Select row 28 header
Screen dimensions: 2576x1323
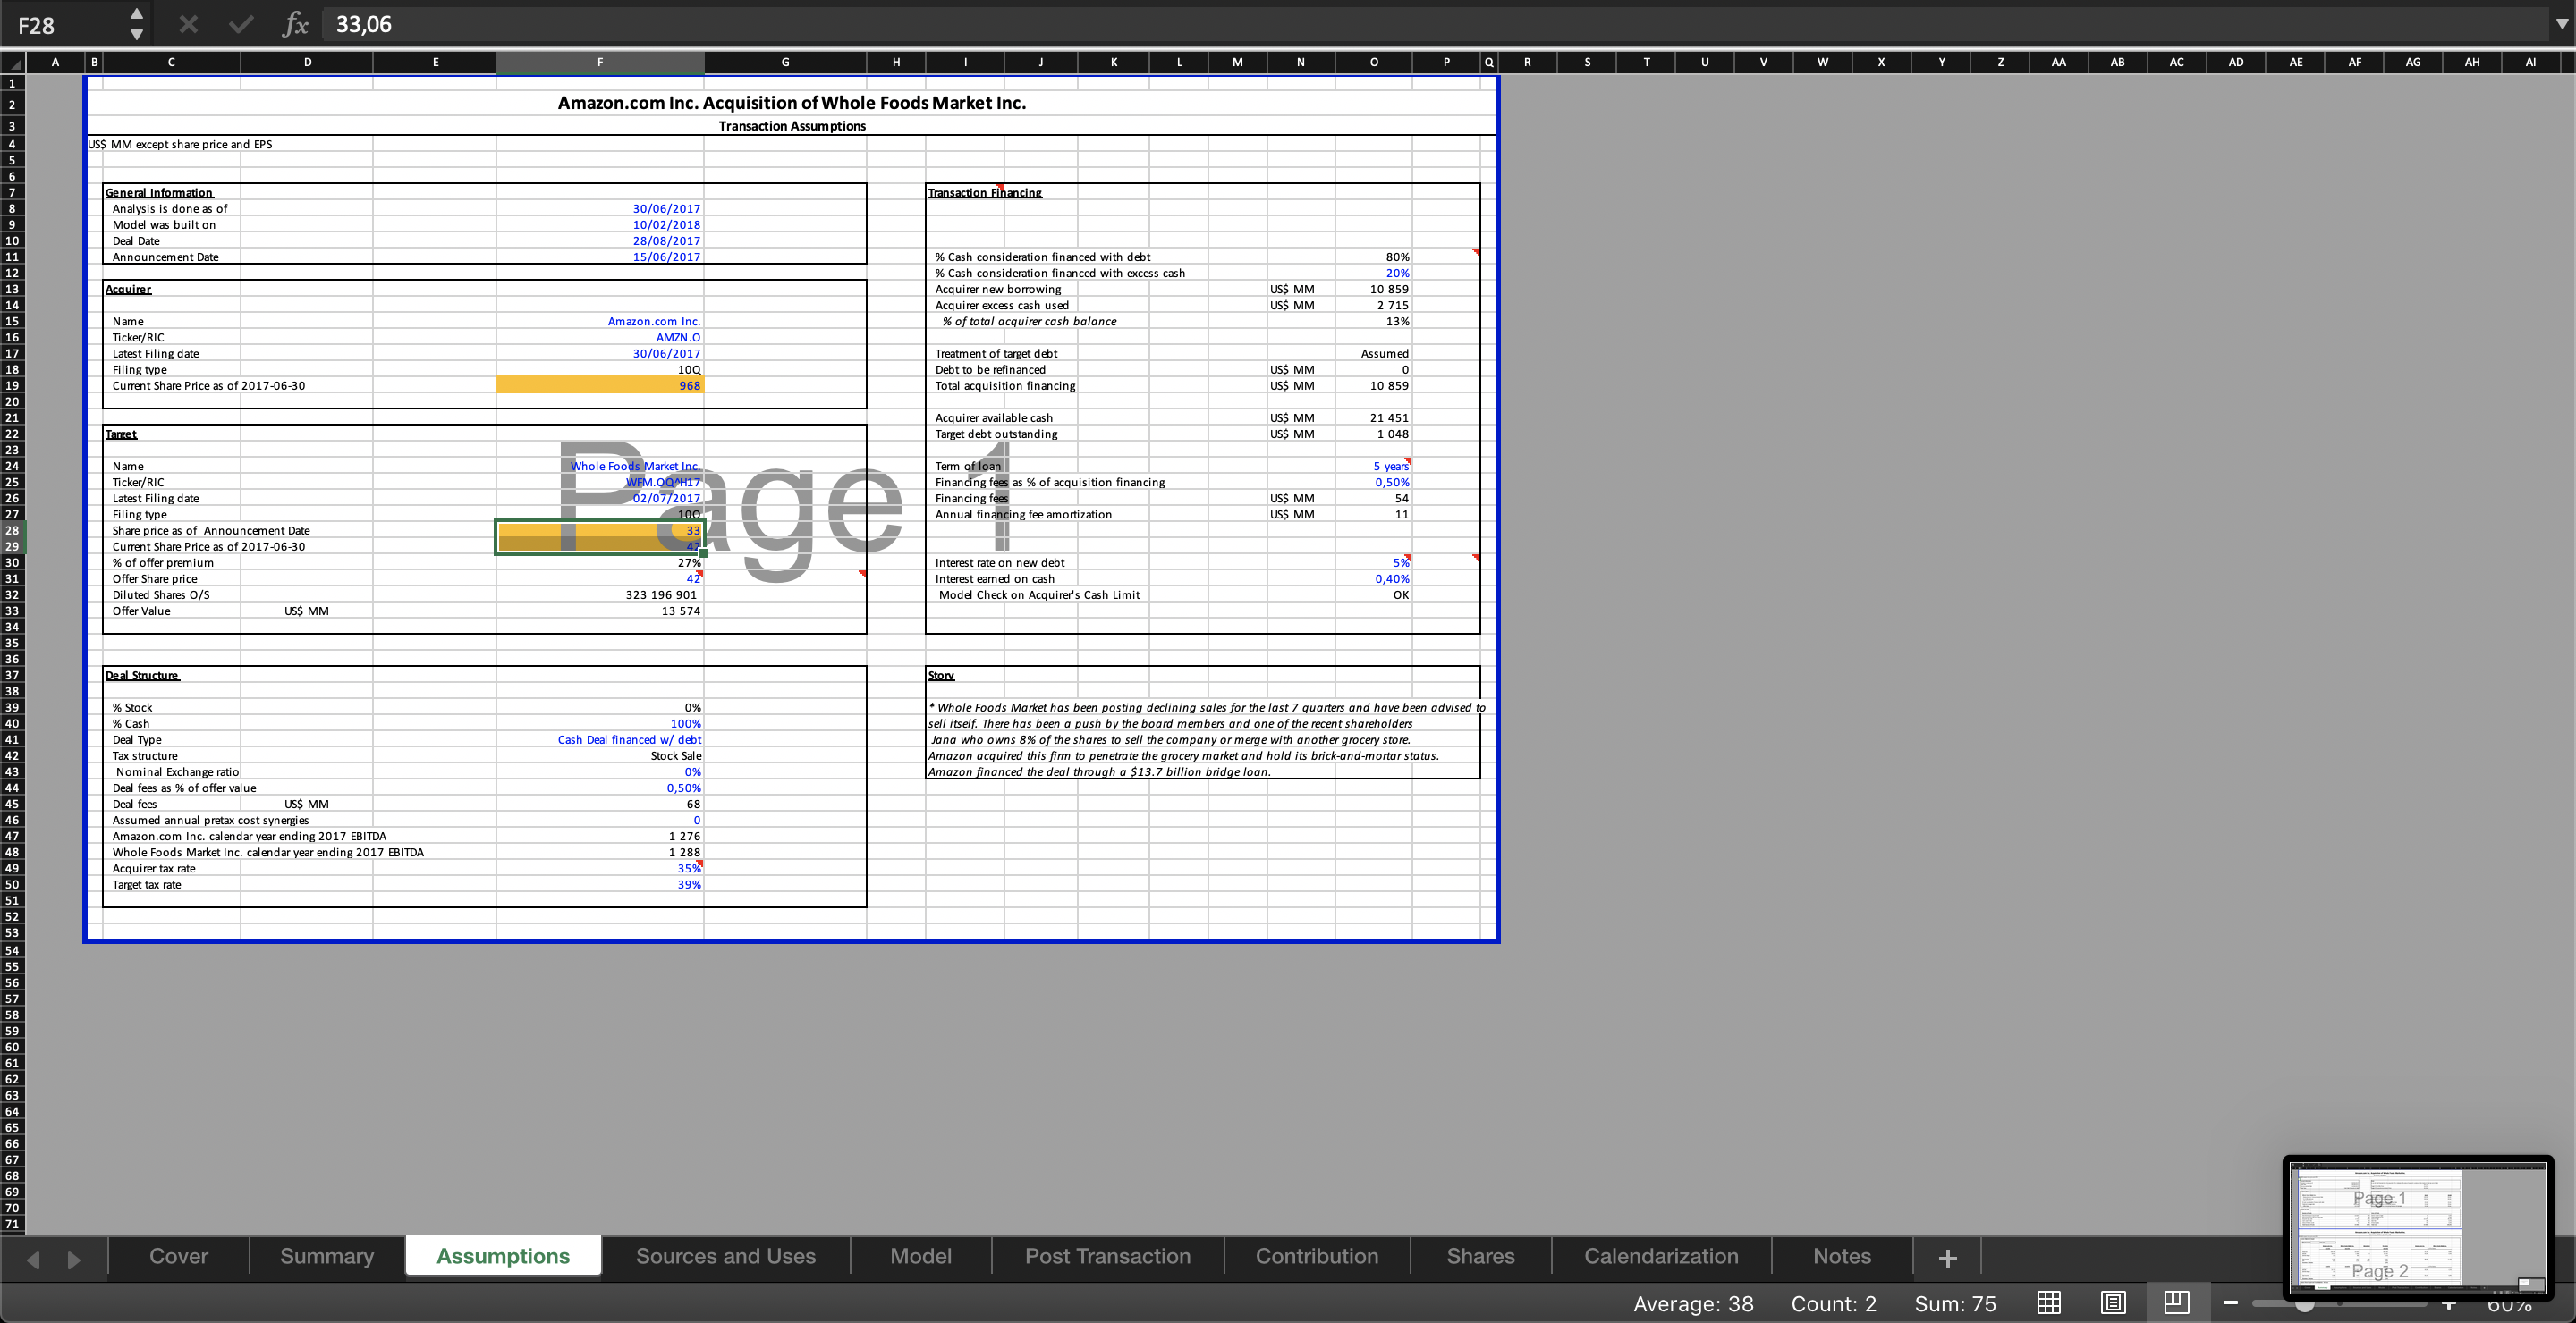point(12,531)
